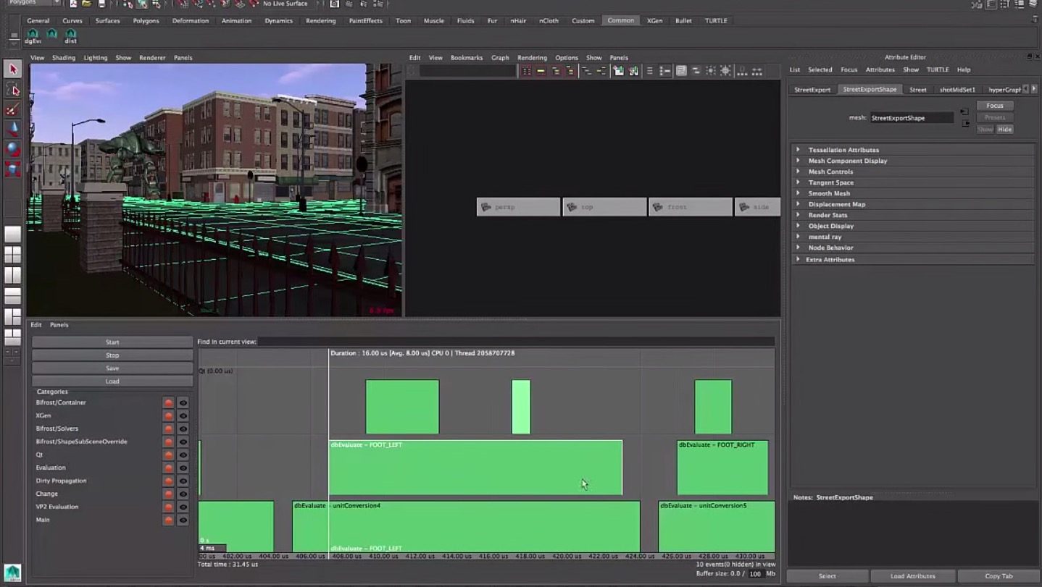Toggle visibility eye for Change category
This screenshot has width=1042, height=587.
[183, 494]
